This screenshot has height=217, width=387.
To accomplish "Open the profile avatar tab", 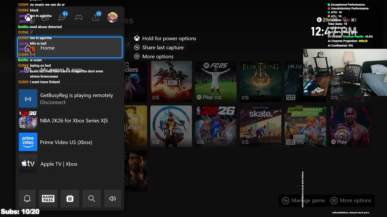I will [112, 17].
